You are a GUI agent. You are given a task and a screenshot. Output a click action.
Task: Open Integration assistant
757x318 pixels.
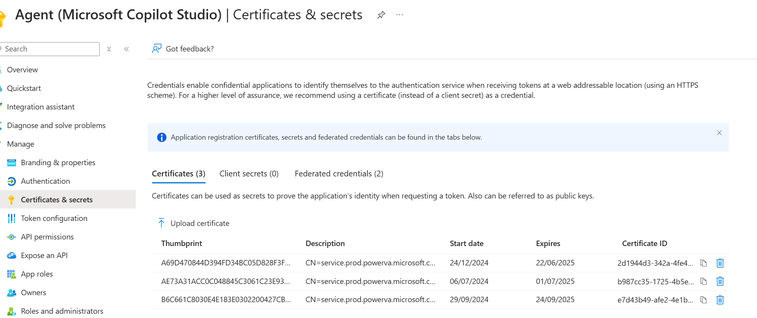41,107
